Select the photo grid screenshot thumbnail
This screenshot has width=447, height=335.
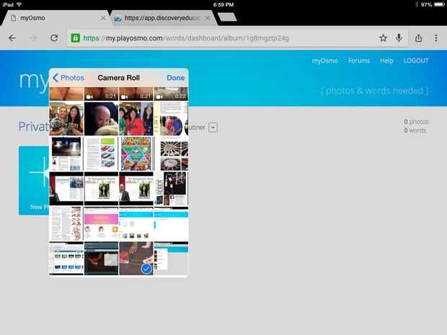point(66,259)
